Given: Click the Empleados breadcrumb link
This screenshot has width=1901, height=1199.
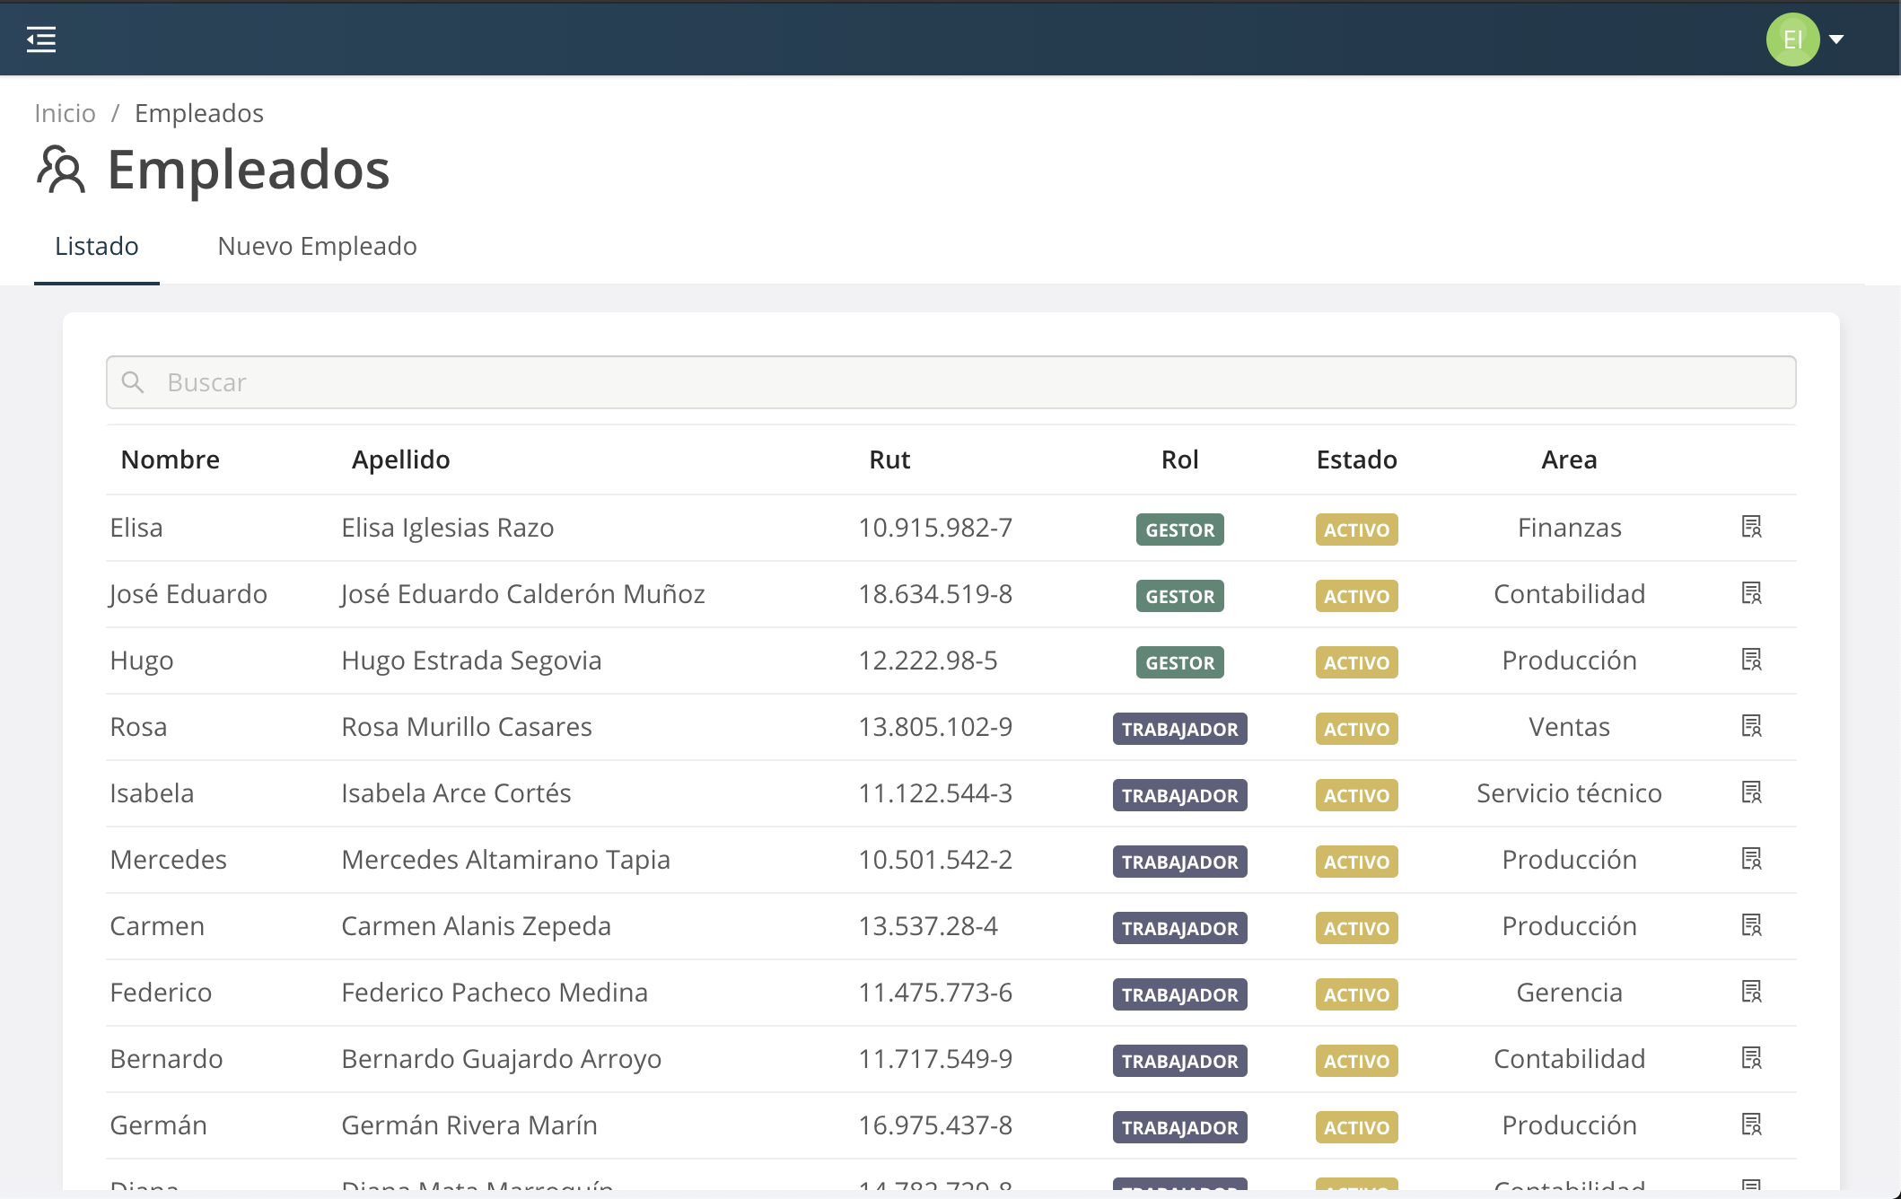Looking at the screenshot, I should [199, 113].
